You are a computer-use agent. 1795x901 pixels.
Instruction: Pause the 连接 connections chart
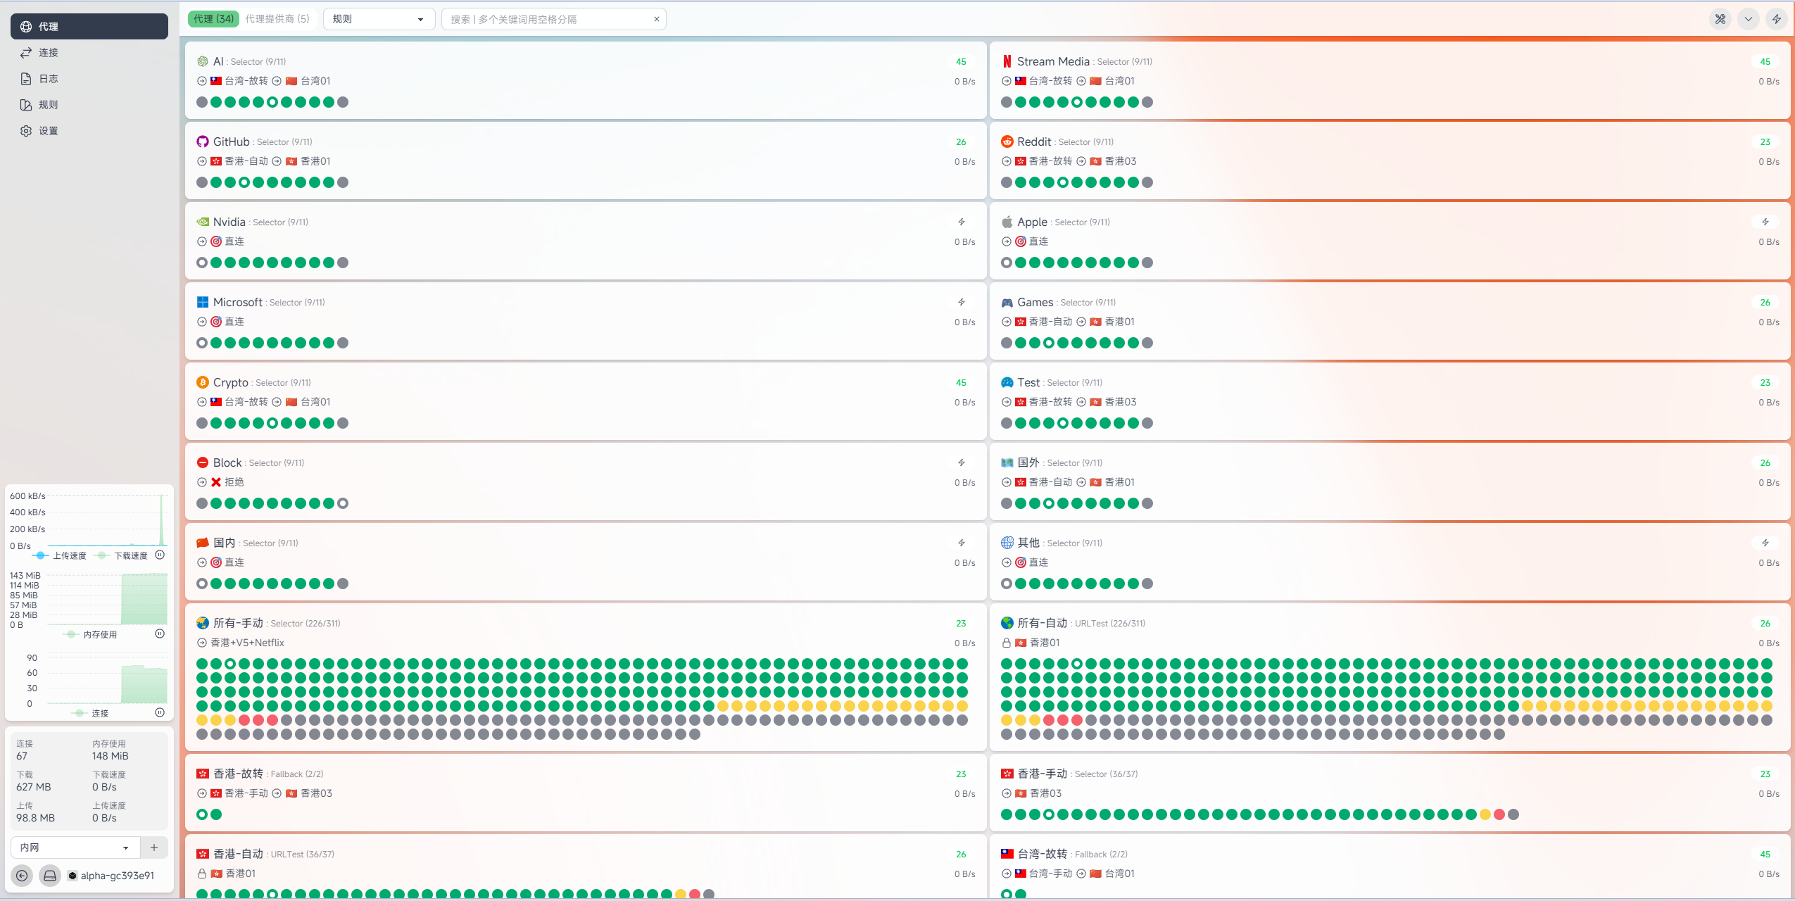pyautogui.click(x=160, y=712)
